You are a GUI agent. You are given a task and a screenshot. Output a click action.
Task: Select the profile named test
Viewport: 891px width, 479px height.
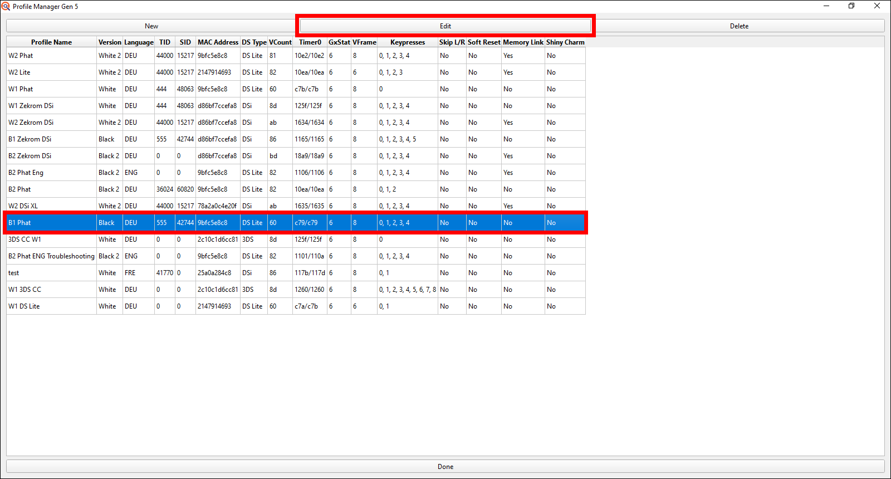pyautogui.click(x=14, y=273)
